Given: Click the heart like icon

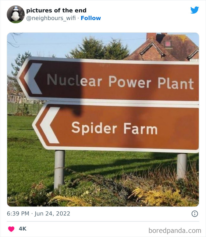Looking at the screenshot, I should [11, 229].
